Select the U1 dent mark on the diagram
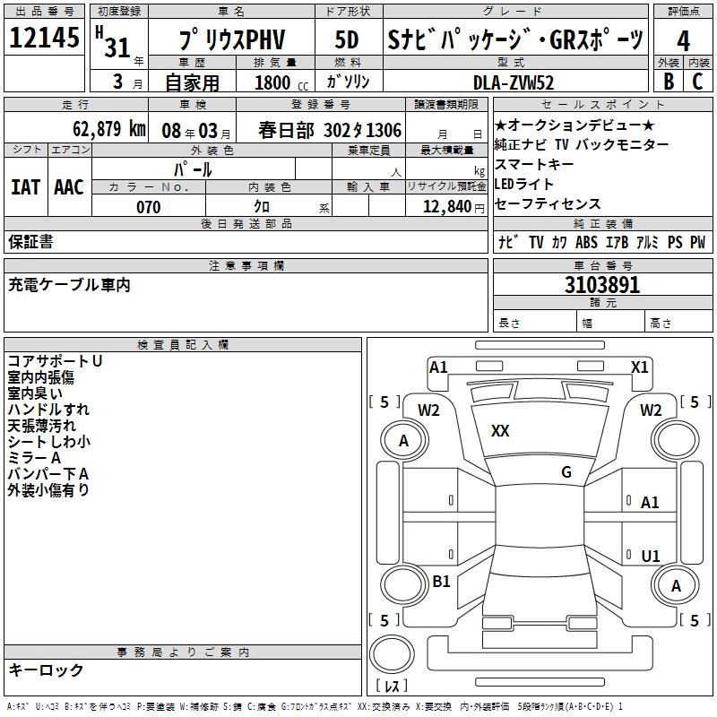 [x=650, y=556]
